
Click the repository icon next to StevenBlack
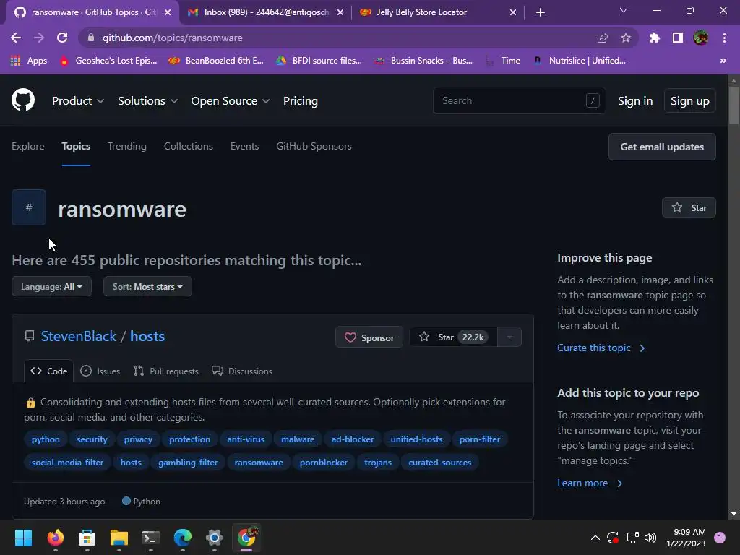click(x=29, y=336)
